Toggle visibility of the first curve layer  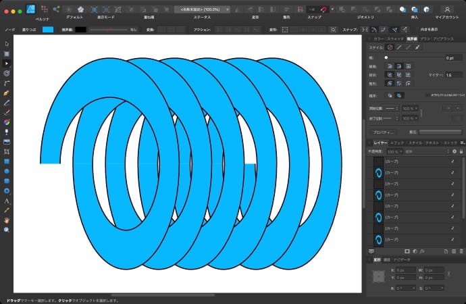[452, 162]
